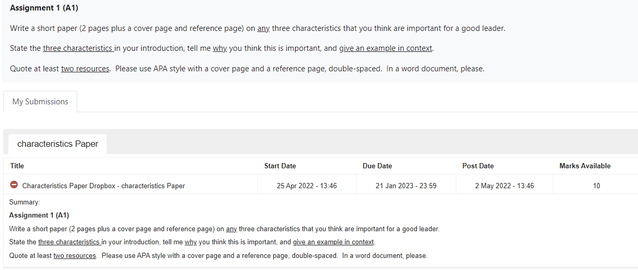
Task: Click the red minus icon beside Characteristics Paper Dropbox
Action: [14, 185]
